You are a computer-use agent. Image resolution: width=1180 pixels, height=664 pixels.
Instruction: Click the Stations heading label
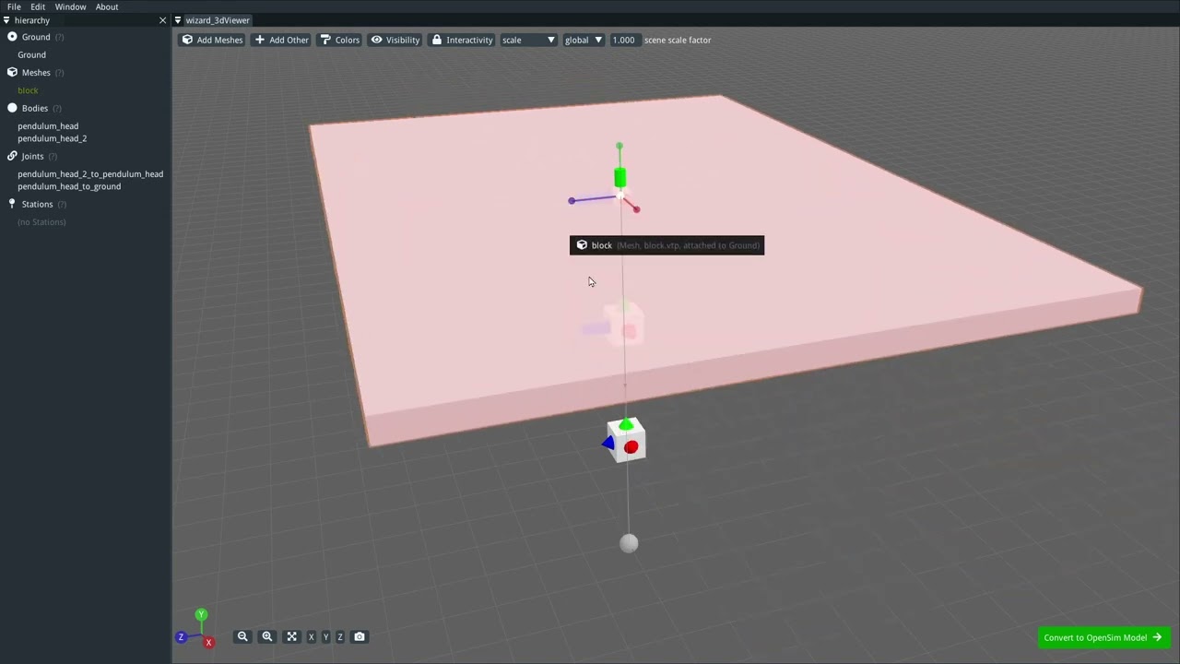click(38, 205)
